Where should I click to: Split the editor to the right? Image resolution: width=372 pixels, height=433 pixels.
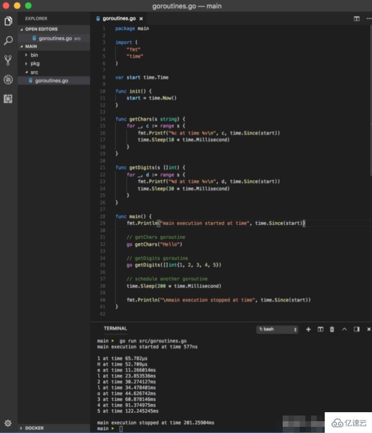point(357,18)
